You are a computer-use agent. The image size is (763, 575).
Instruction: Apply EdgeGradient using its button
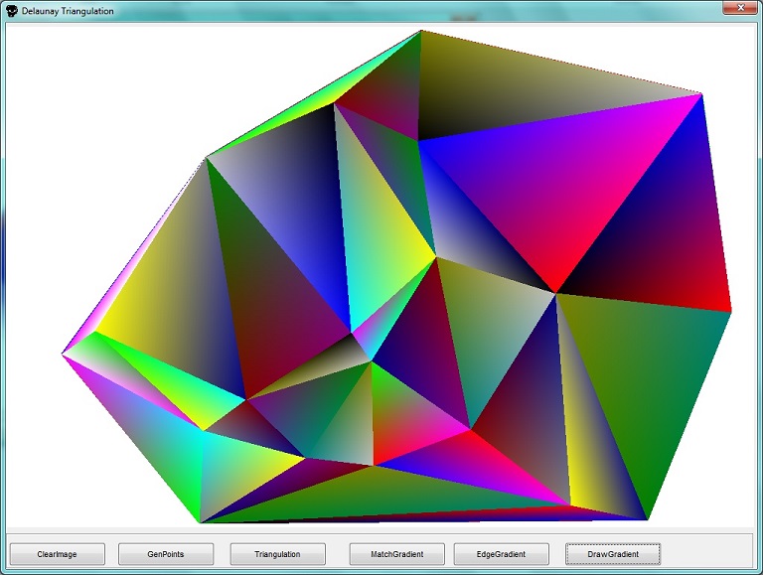click(502, 554)
